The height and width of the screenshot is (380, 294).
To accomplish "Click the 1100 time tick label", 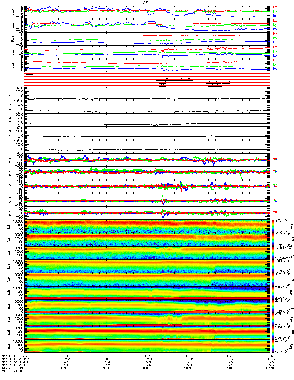I will tap(229, 369).
